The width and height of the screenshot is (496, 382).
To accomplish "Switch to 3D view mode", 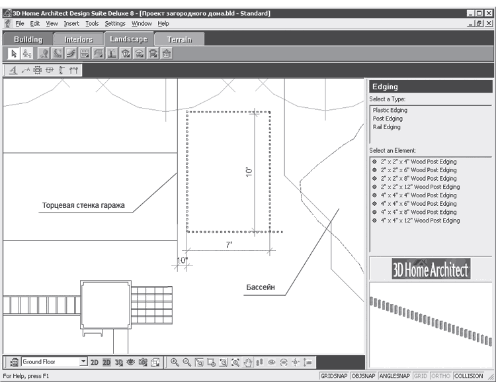I will click(118, 362).
